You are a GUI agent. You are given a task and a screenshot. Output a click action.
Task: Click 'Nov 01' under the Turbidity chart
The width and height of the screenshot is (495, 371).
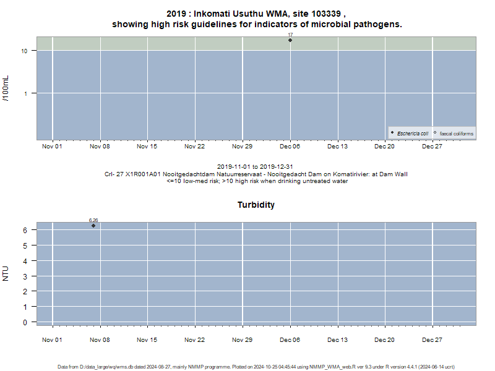tap(52, 339)
